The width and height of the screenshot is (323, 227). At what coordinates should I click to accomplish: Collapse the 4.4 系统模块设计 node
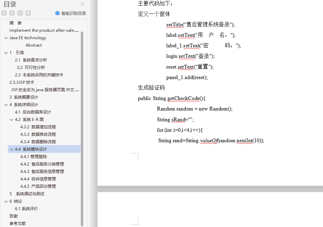click(x=11, y=149)
